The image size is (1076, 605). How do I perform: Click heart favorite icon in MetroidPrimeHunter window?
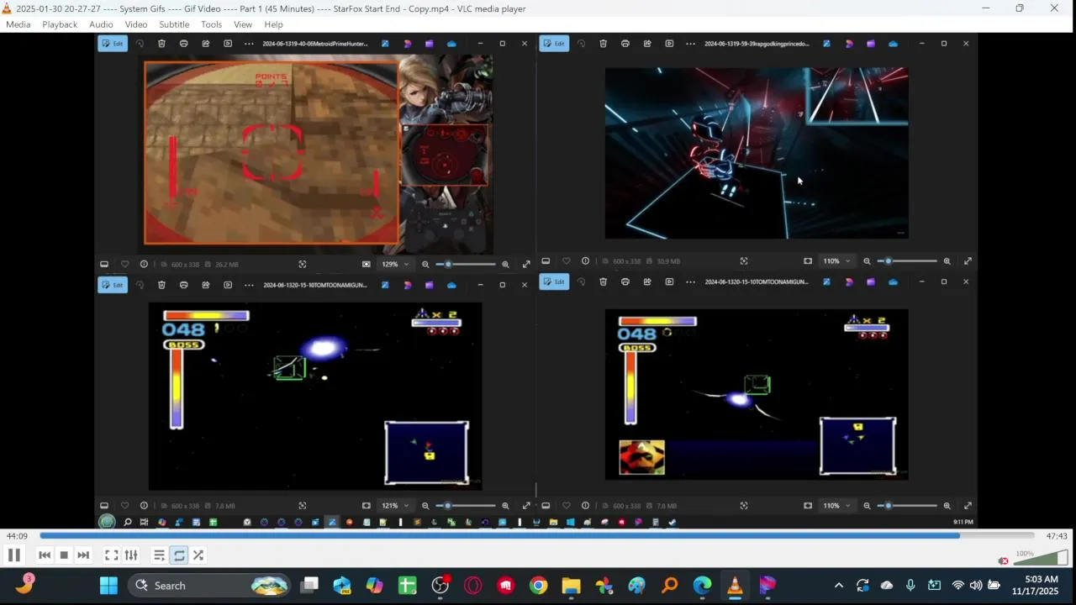(x=124, y=264)
